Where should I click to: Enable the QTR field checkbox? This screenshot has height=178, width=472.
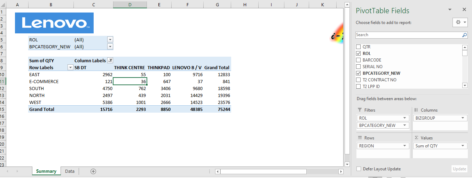click(x=358, y=47)
